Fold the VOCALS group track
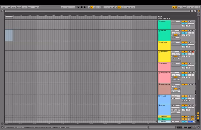 tap(159, 96)
